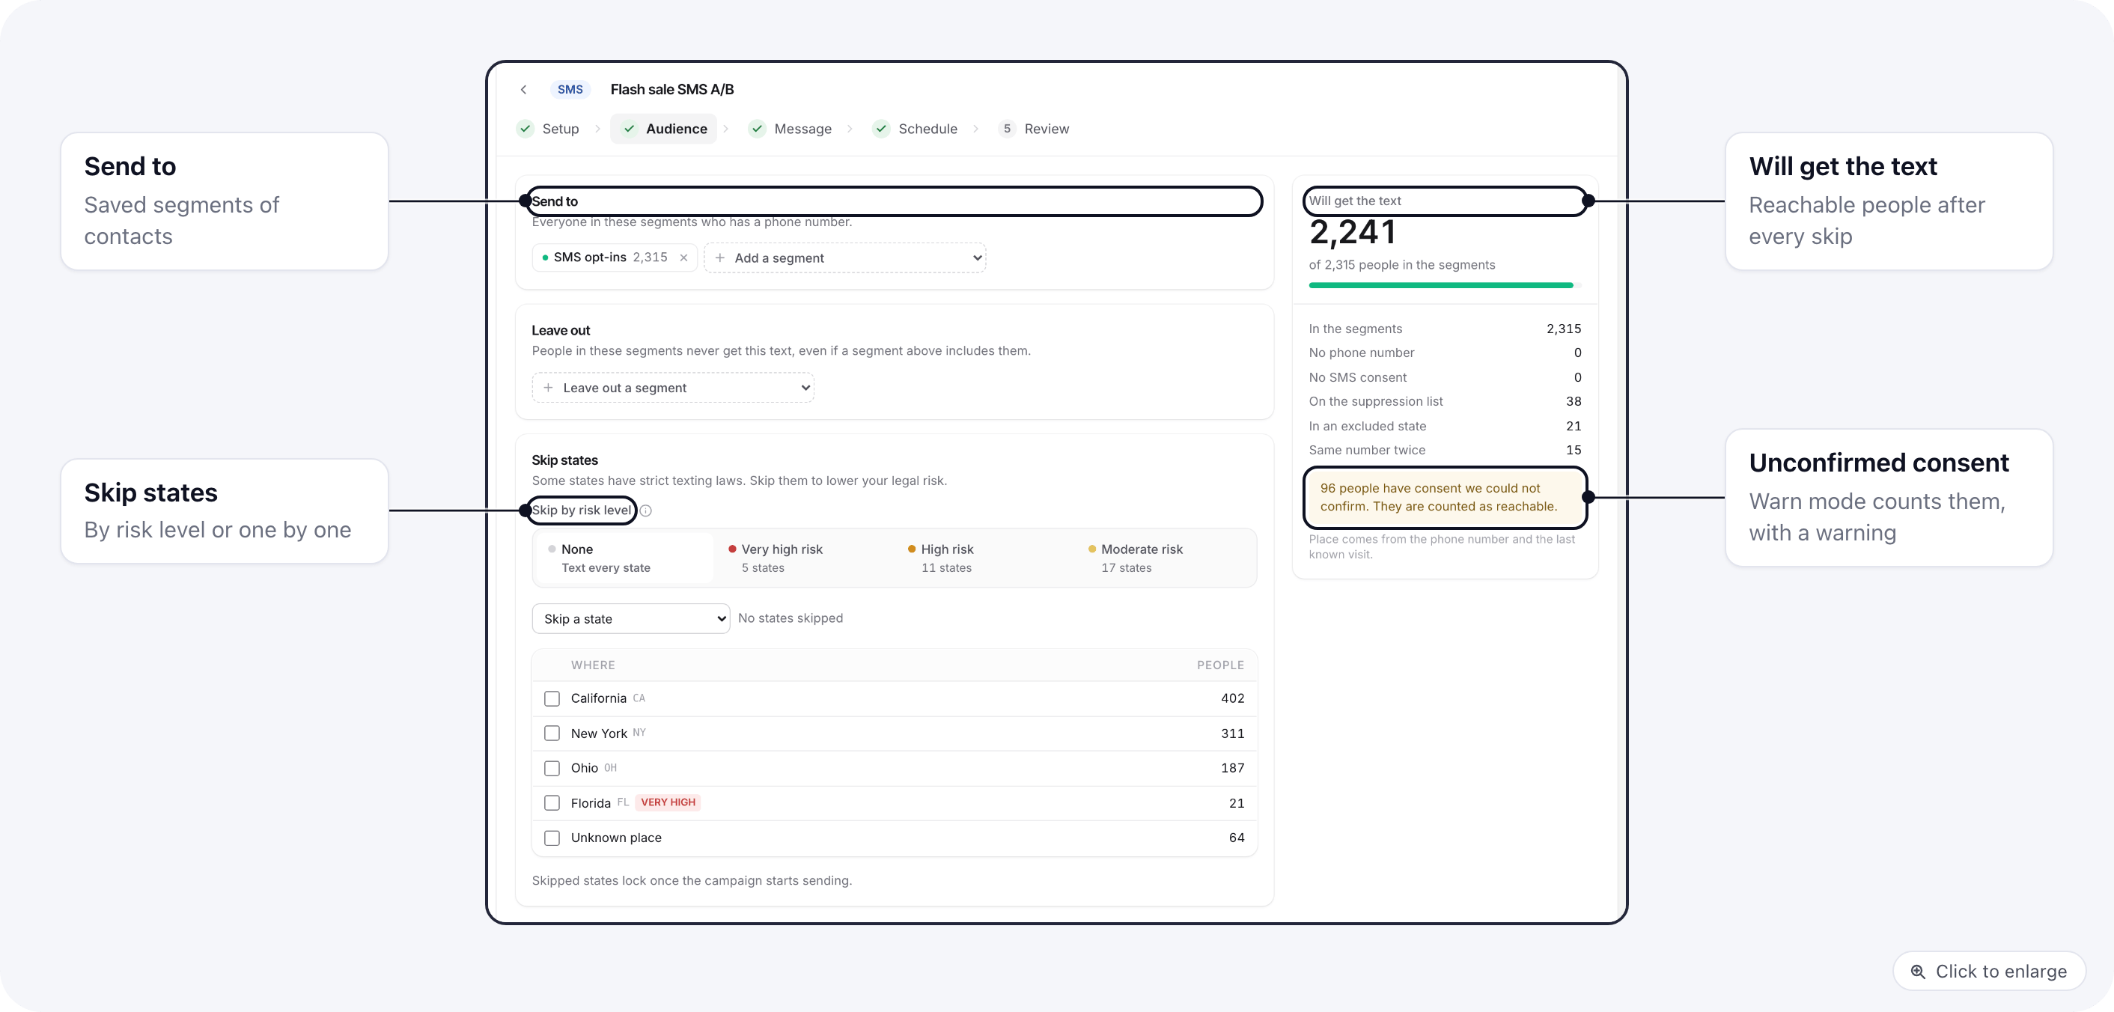The width and height of the screenshot is (2114, 1012).
Task: Tick the Florida checkbox
Action: [552, 802]
